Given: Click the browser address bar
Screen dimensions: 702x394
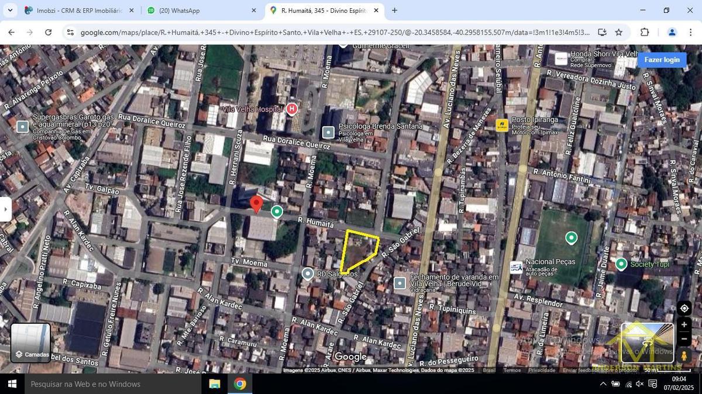Looking at the screenshot, I should (333, 33).
